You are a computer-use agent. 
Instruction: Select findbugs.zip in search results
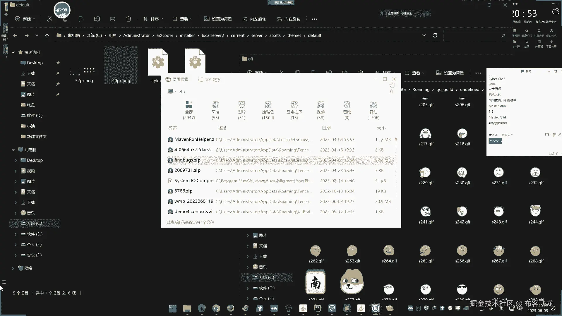(187, 160)
